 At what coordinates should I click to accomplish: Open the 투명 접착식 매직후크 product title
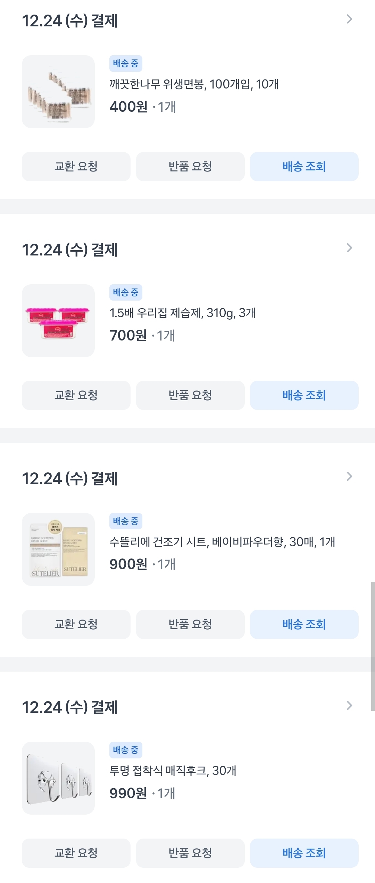pyautogui.click(x=173, y=771)
